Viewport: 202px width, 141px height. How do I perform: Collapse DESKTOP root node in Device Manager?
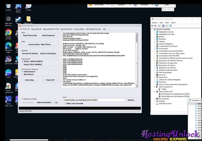click(152, 30)
